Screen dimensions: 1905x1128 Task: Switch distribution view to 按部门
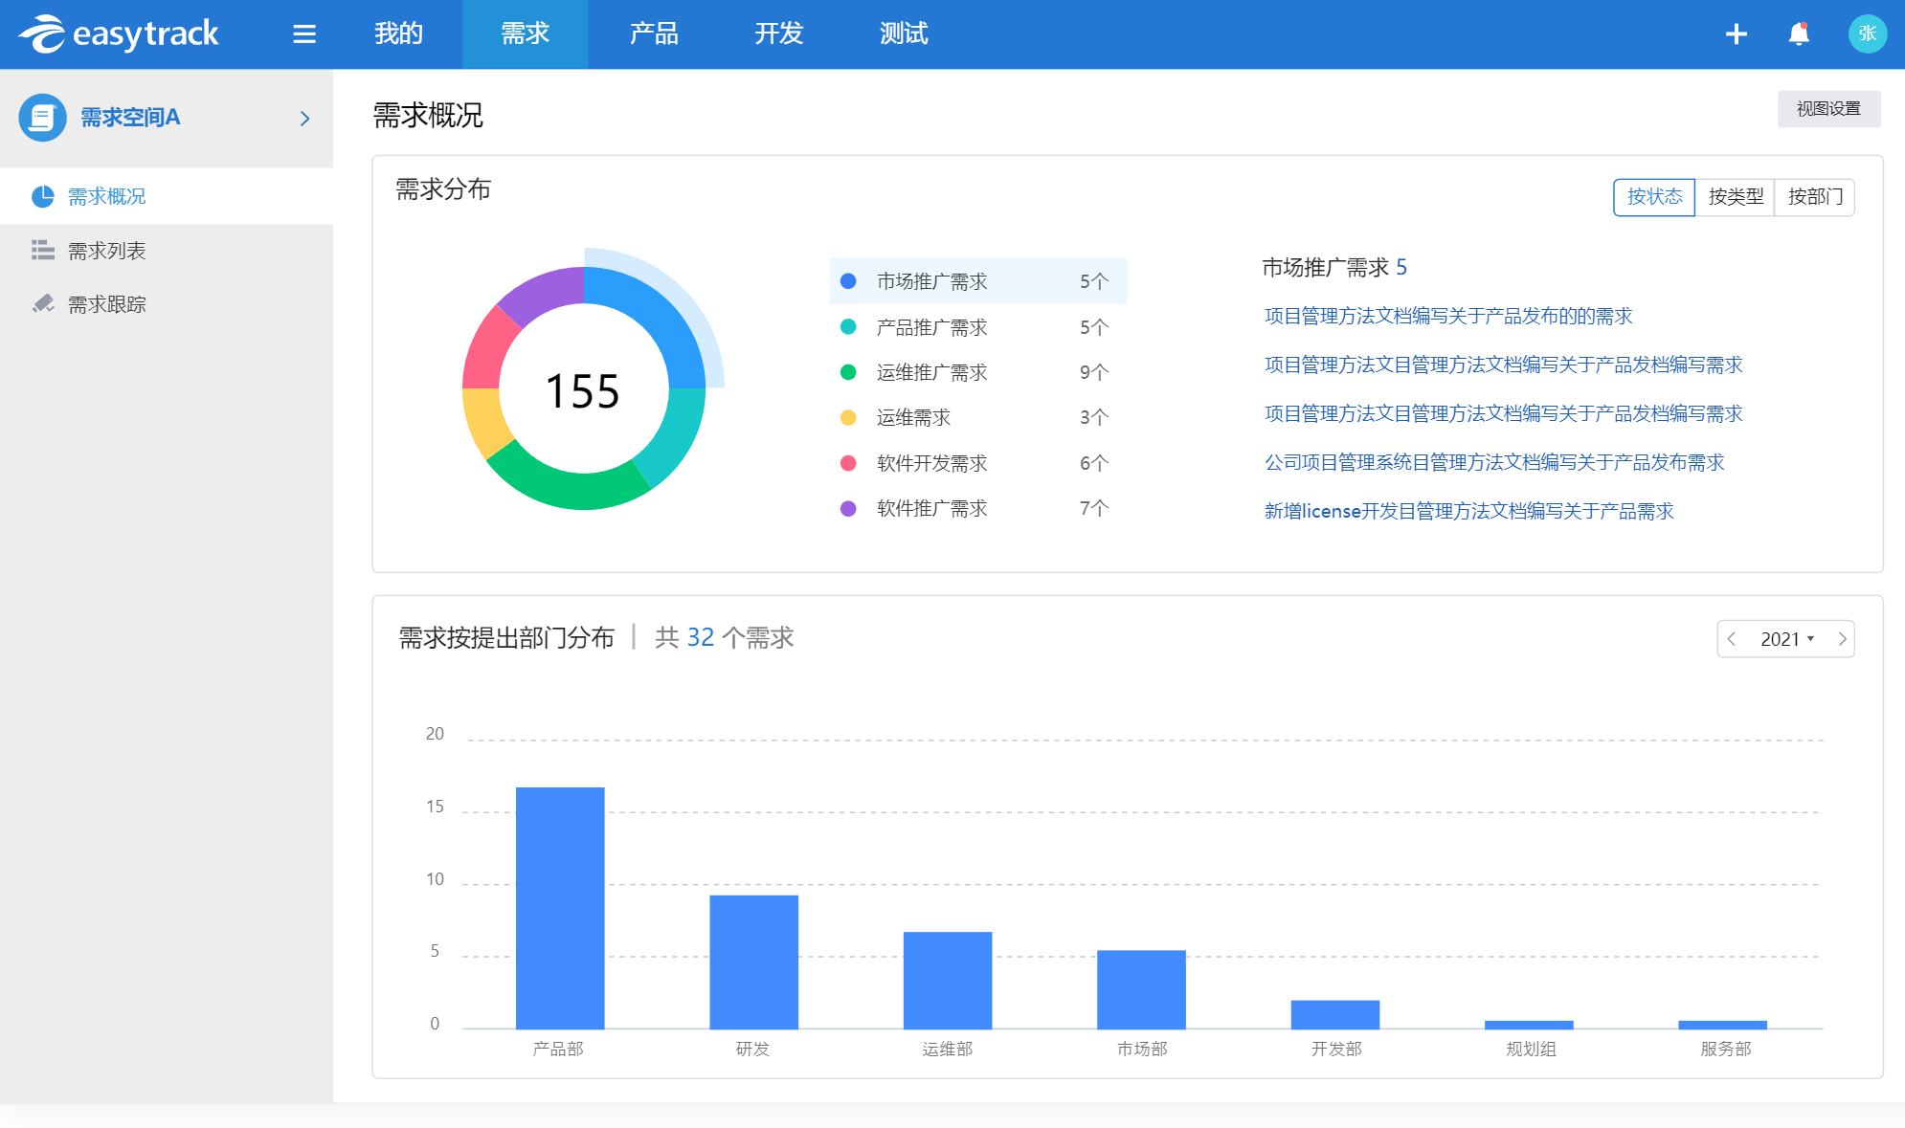tap(1814, 197)
